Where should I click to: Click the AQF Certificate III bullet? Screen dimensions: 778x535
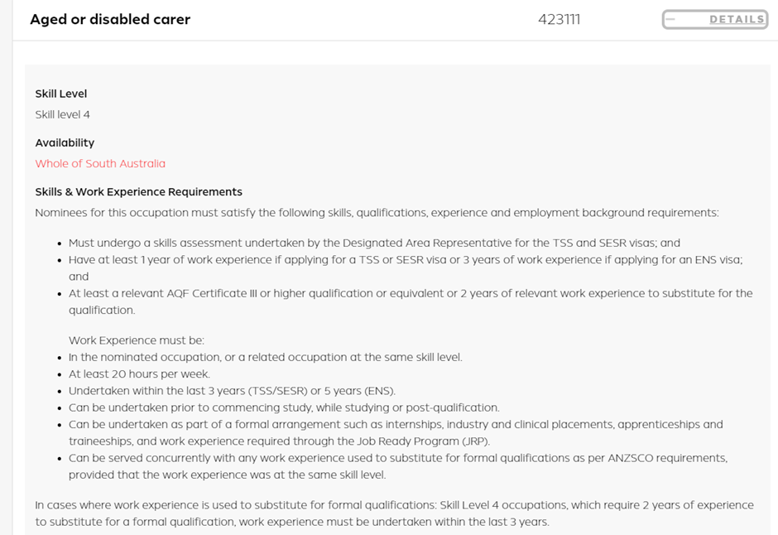click(x=411, y=301)
